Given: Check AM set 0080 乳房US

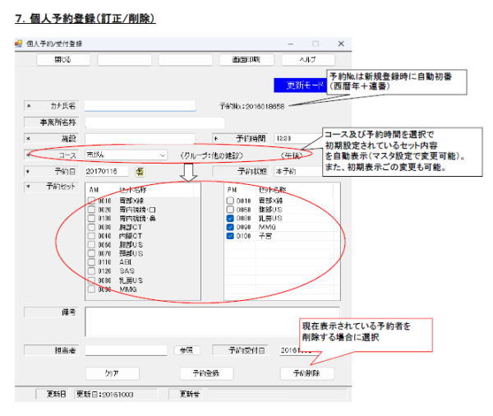Looking at the screenshot, I should [x=91, y=280].
